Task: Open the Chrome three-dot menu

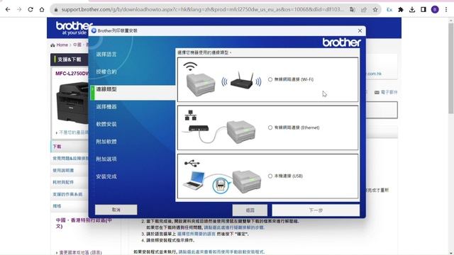Action: coord(446,9)
